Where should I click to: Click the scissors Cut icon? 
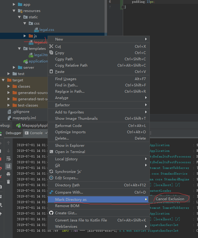51,47
